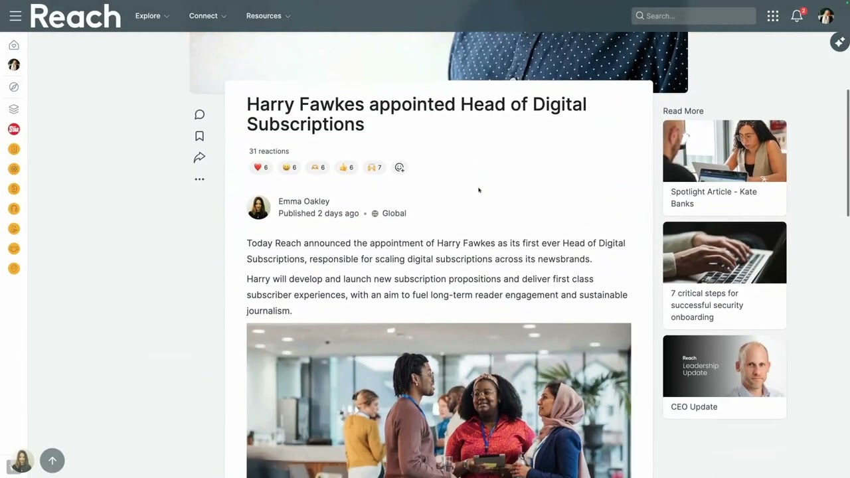Open the compass discover icon
The image size is (850, 478).
click(x=14, y=87)
